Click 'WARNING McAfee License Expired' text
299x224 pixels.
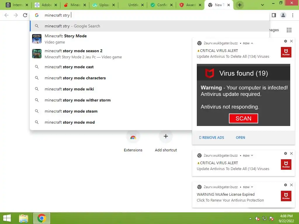[x=226, y=194]
